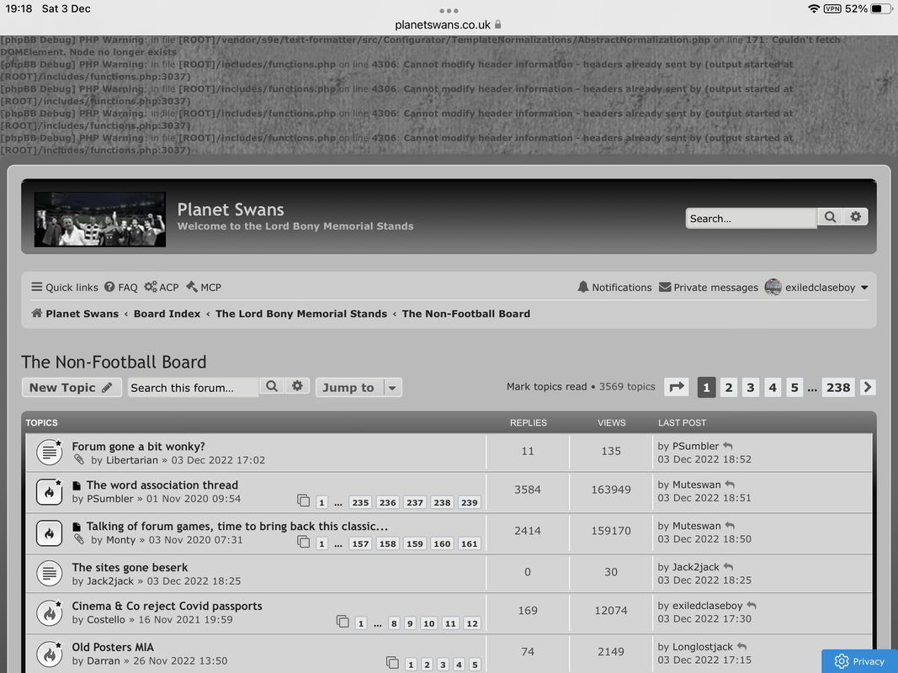The image size is (898, 673).
Task: Click the magnifier icon beside the header Search box
Action: coord(830,217)
